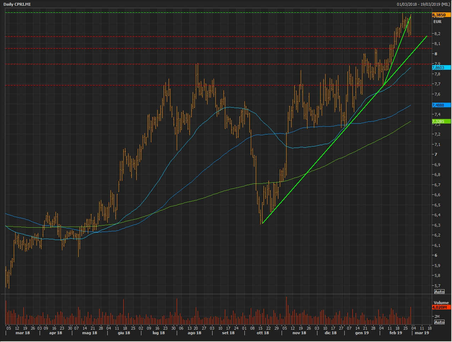Click the blue 7,4888 moving average tag
The width and height of the screenshot is (452, 342).
[441, 105]
